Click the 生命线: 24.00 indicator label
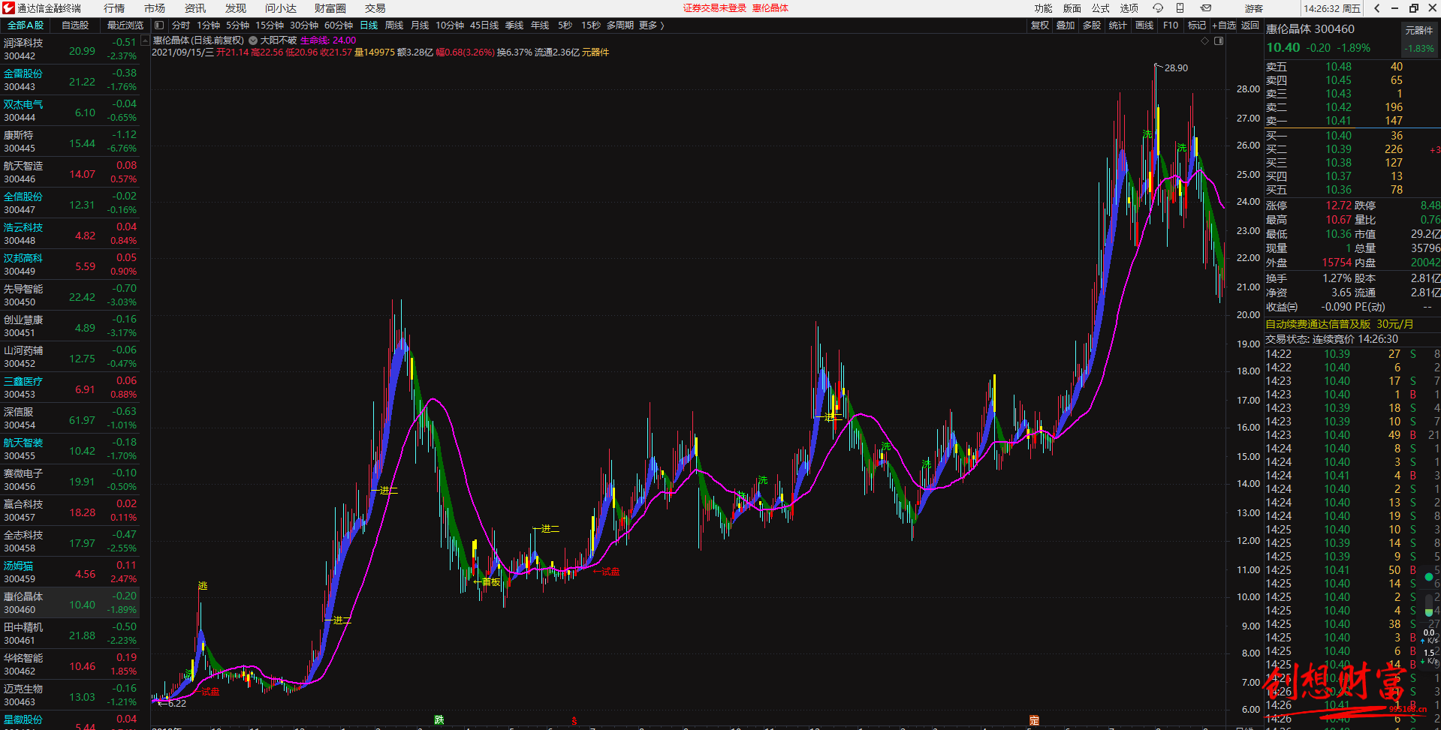The width and height of the screenshot is (1441, 730). click(328, 41)
